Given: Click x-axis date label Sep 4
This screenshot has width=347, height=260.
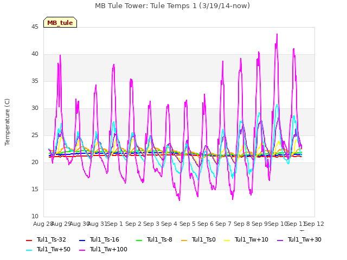Looking at the screenshot, I should pyautogui.click(x=169, y=224).
